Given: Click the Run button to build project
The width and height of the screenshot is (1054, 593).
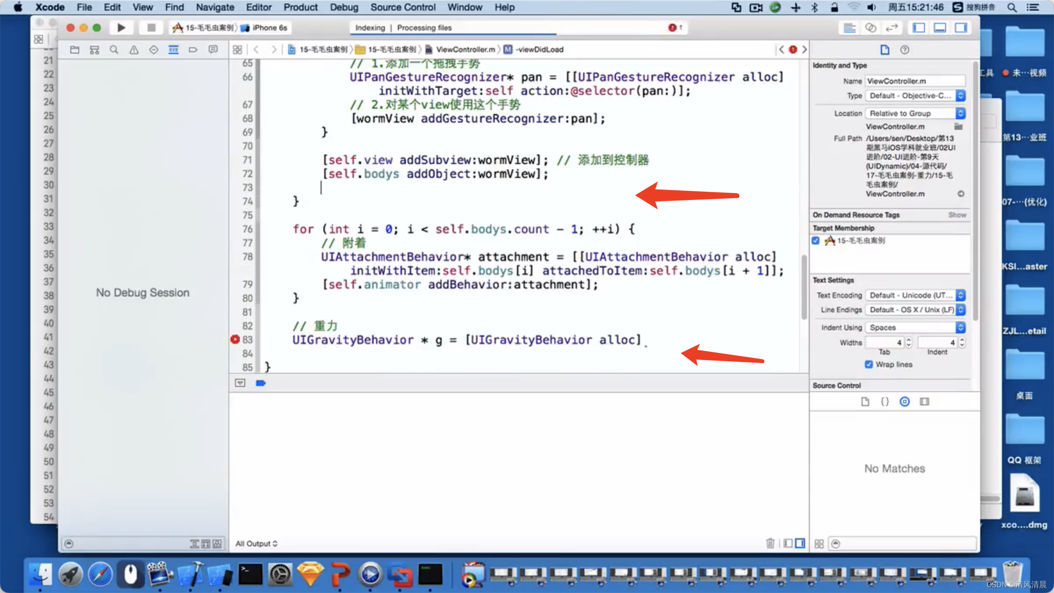Looking at the screenshot, I should 119,28.
